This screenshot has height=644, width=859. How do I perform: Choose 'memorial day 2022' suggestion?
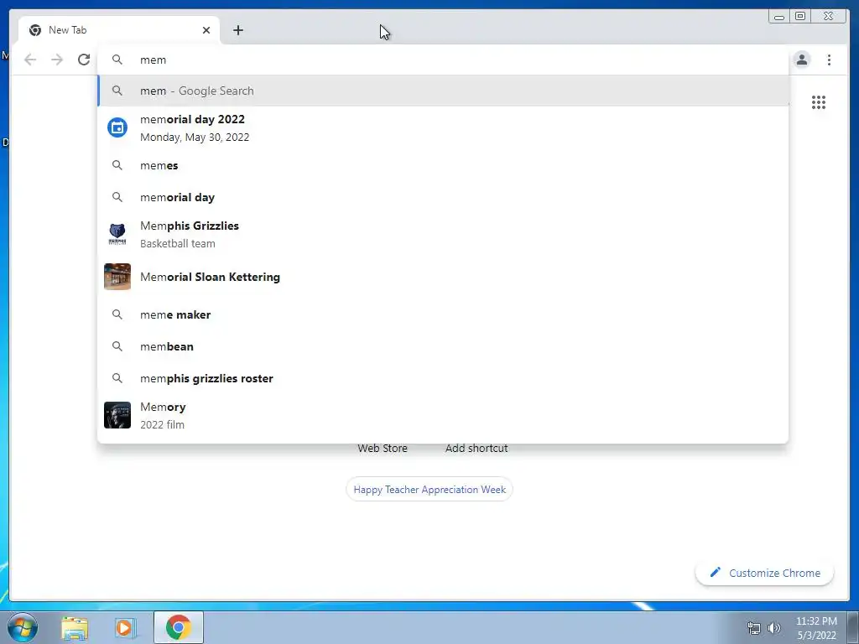coord(443,128)
